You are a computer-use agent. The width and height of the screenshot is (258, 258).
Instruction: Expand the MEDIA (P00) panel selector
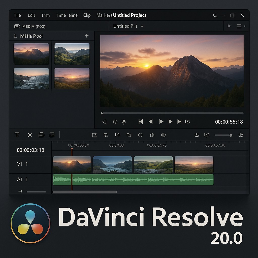30,26
